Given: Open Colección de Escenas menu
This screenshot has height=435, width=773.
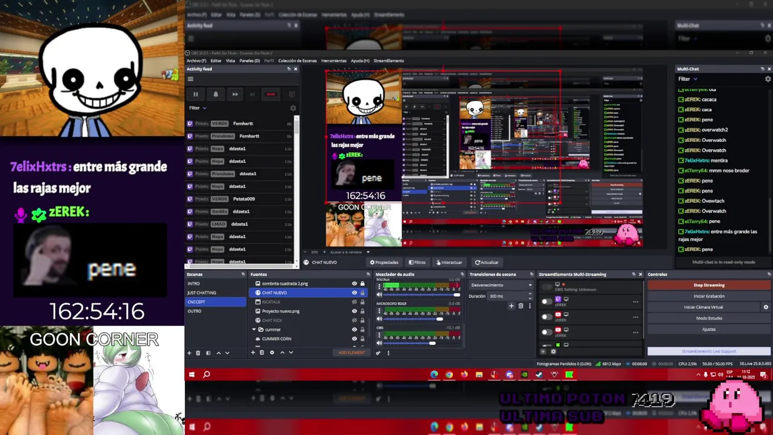Looking at the screenshot, I should point(297,60).
